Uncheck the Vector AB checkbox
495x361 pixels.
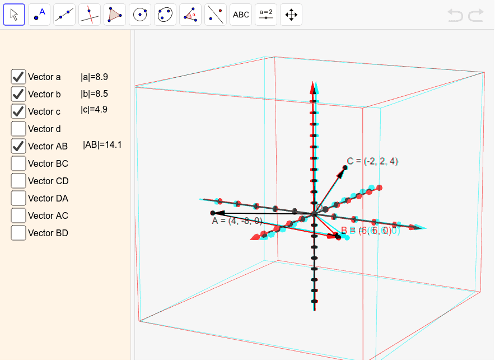[18, 146]
